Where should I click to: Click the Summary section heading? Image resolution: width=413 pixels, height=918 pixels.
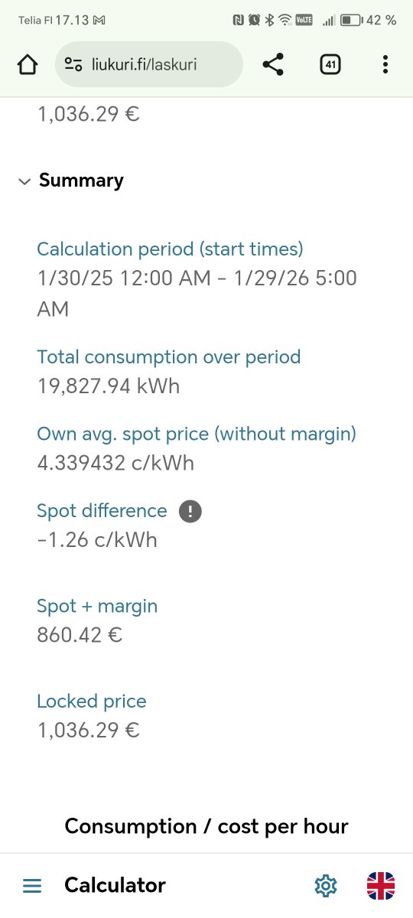(x=81, y=181)
